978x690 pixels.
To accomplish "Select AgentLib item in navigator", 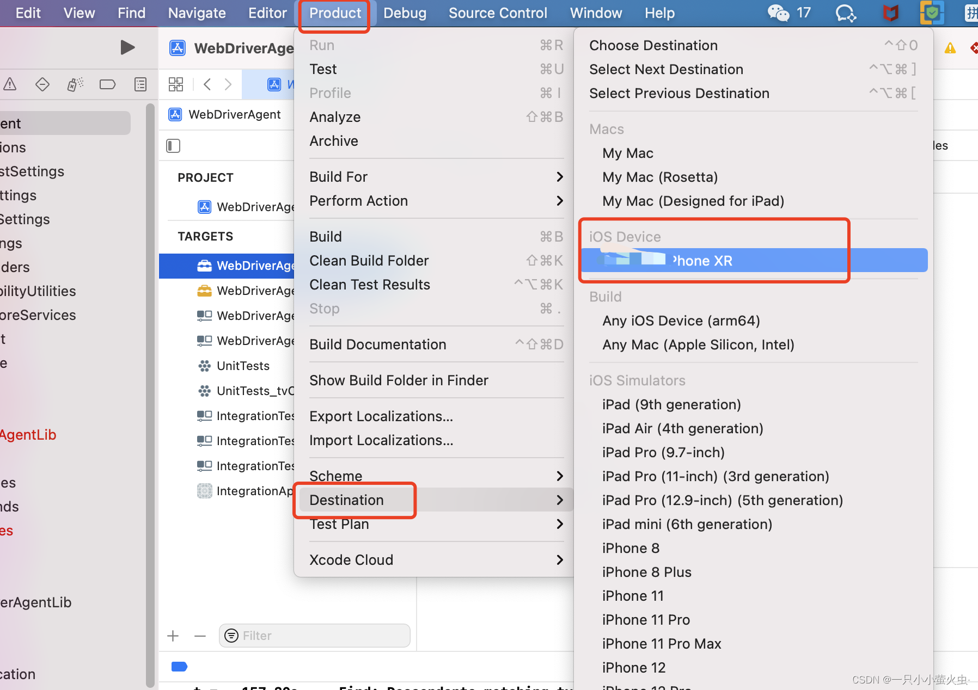I will click(28, 435).
